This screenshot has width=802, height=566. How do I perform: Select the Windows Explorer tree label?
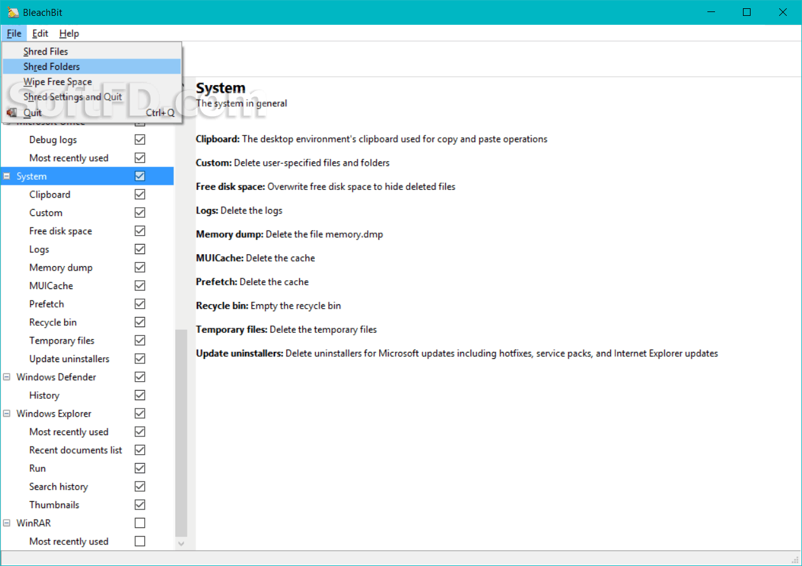(x=54, y=414)
